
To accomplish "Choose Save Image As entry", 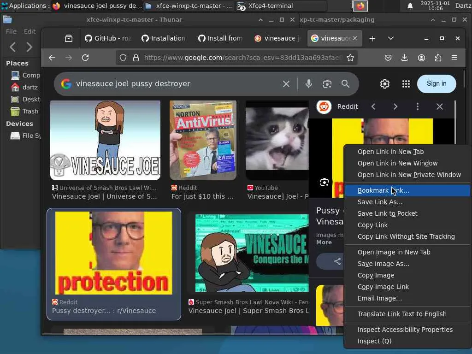I will [407, 264].
